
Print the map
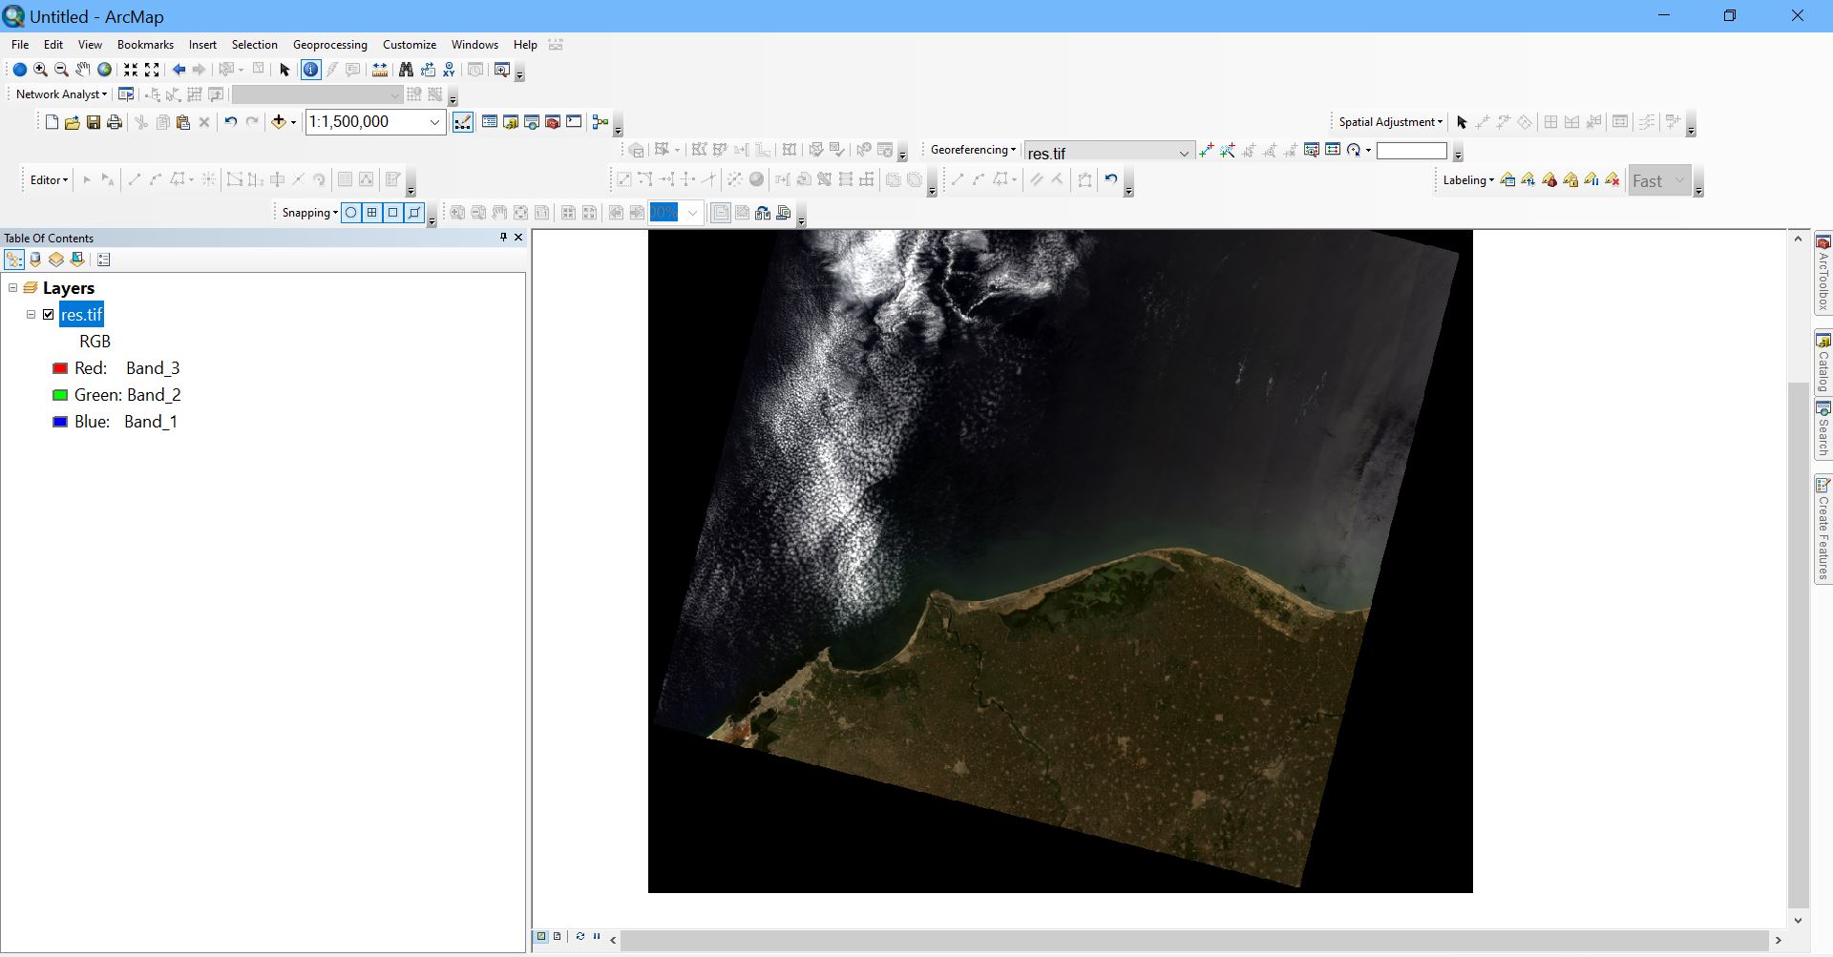pos(115,122)
